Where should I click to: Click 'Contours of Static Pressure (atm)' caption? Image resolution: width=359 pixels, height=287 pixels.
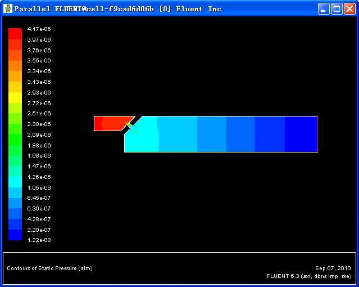49,268
